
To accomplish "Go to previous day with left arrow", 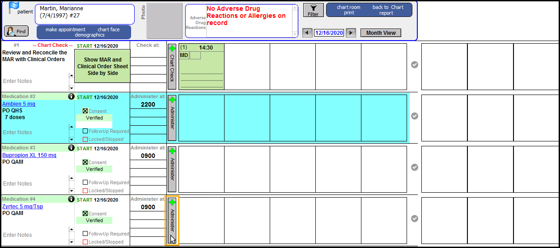I will 307,33.
